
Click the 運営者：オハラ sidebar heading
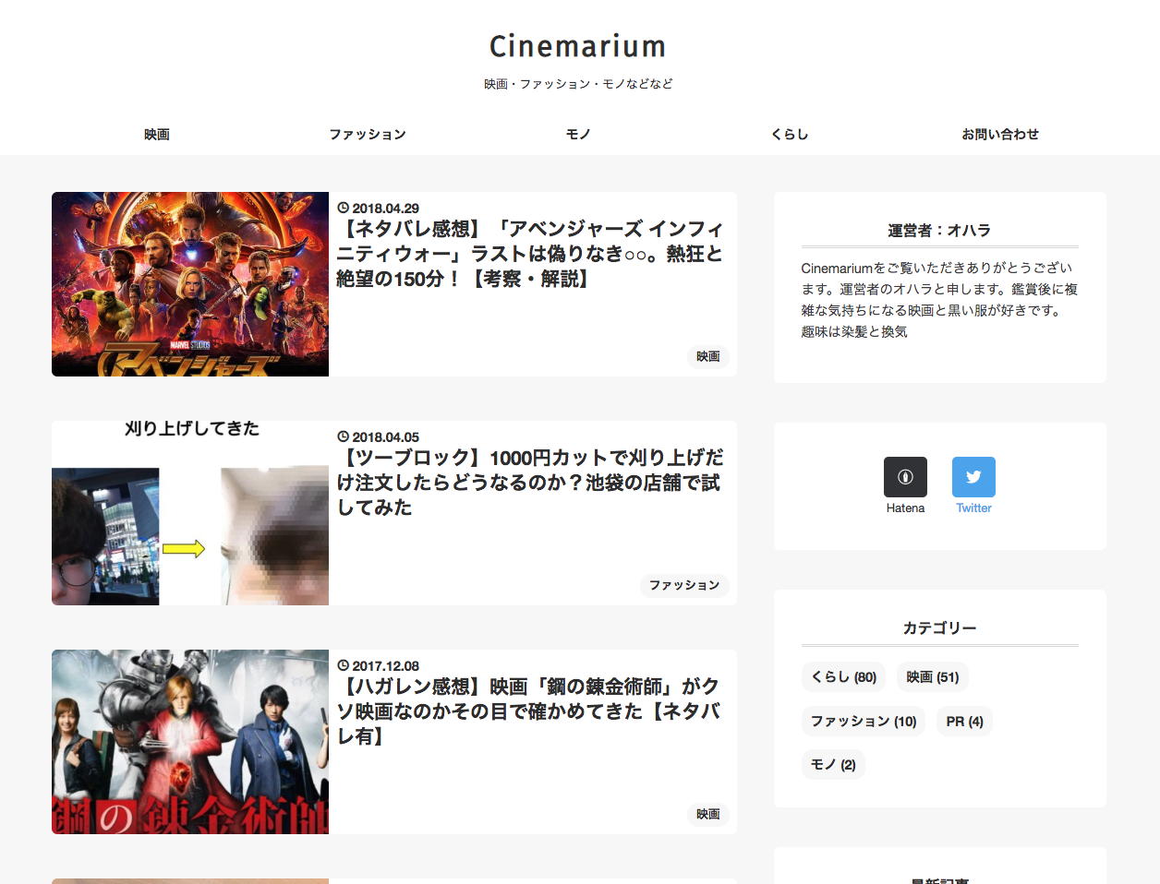pos(939,230)
